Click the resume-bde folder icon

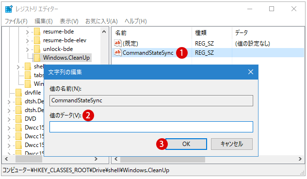coord(37,32)
